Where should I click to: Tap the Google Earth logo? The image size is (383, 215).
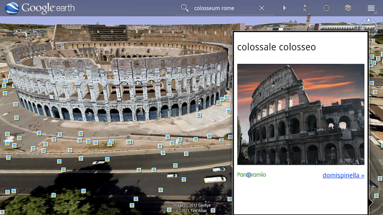[40, 8]
